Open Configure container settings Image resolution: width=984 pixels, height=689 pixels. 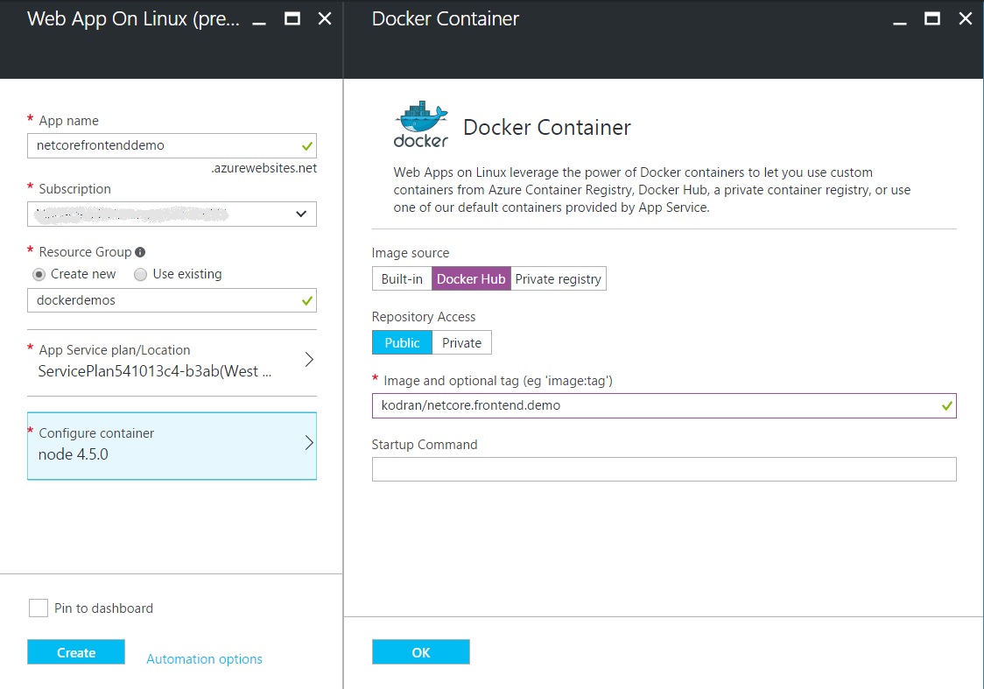tap(308, 445)
